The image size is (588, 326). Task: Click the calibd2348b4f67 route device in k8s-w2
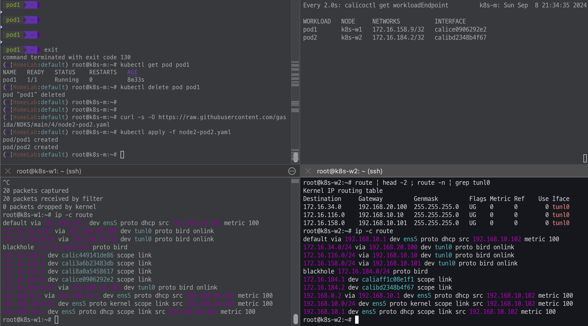pyautogui.click(x=388, y=287)
